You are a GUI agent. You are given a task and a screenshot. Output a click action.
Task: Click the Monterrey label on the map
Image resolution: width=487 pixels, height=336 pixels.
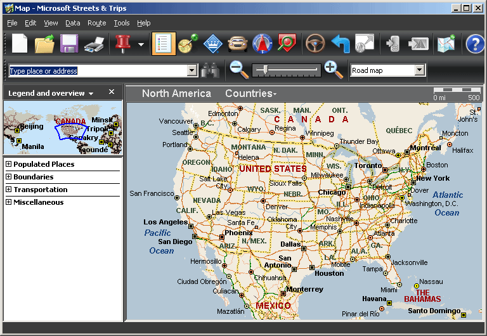pyautogui.click(x=304, y=289)
